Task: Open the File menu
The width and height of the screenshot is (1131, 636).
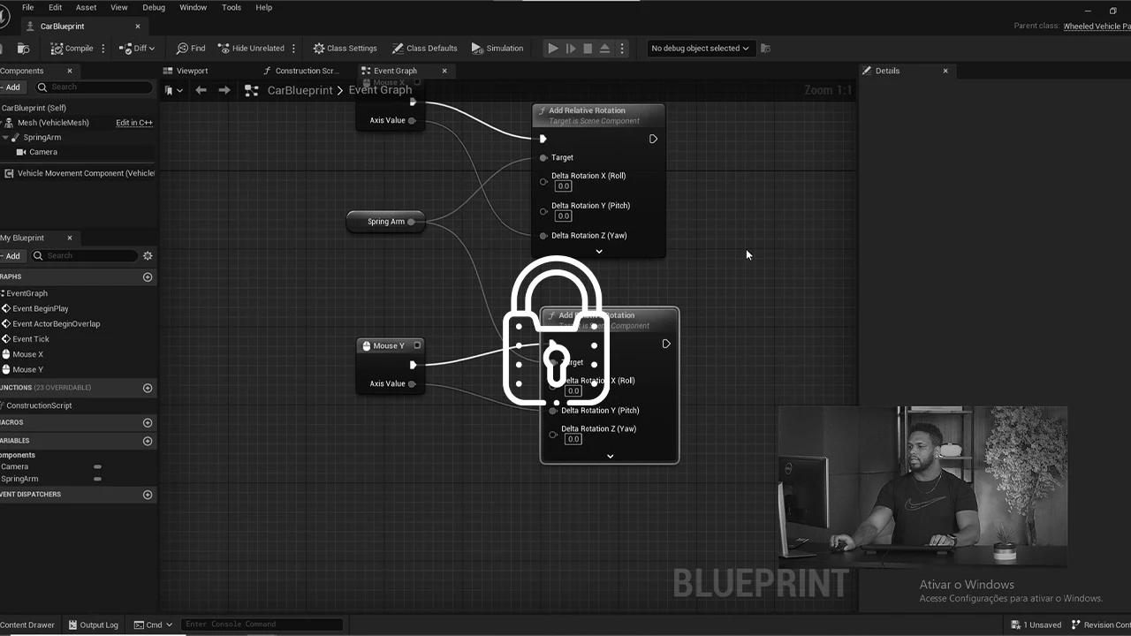Action: pyautogui.click(x=27, y=7)
